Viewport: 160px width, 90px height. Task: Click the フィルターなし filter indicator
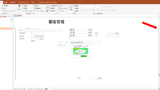pyautogui.click(x=39, y=89)
